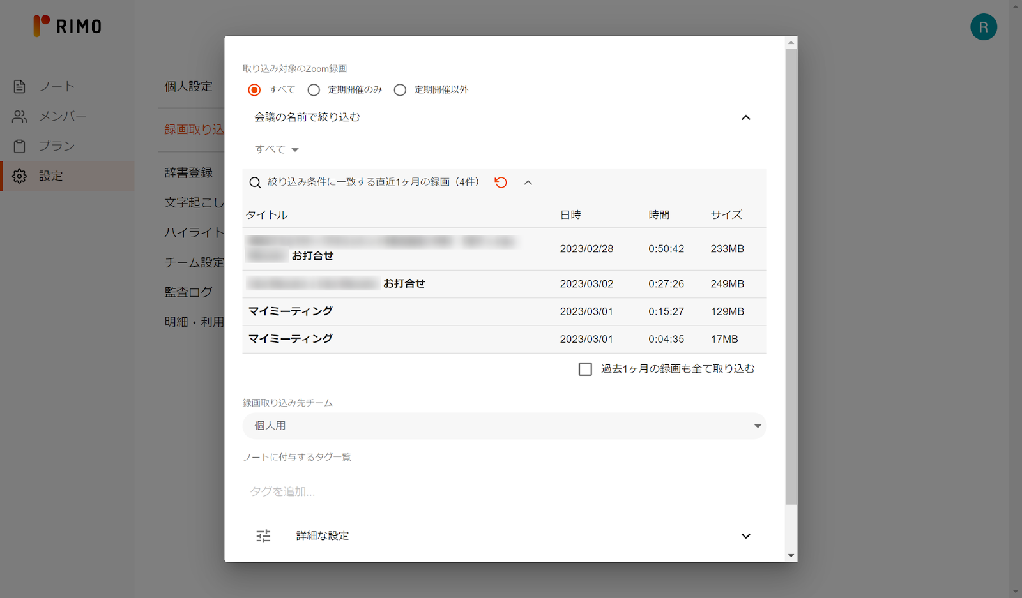
Task: Click the タグを追加 input field
Action: click(503, 491)
